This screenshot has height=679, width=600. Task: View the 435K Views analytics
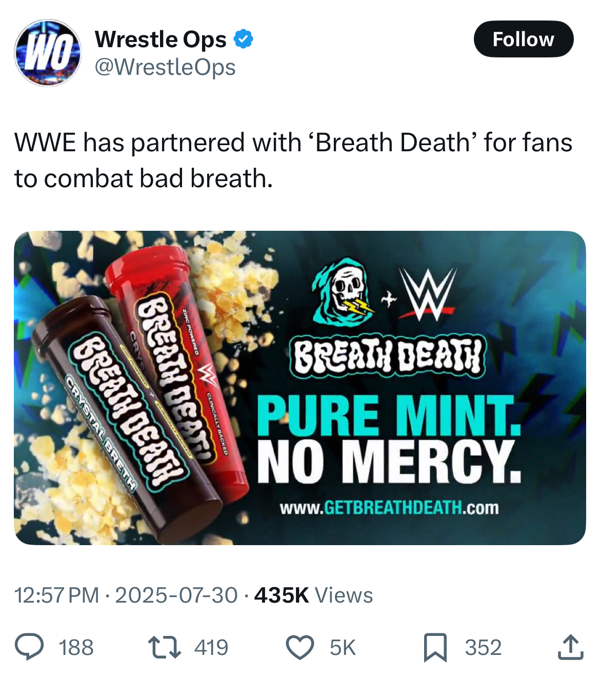[x=313, y=595]
